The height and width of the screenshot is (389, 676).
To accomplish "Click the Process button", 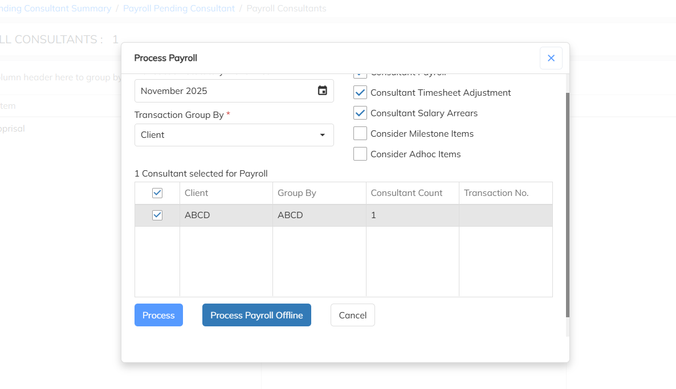I will tap(158, 315).
